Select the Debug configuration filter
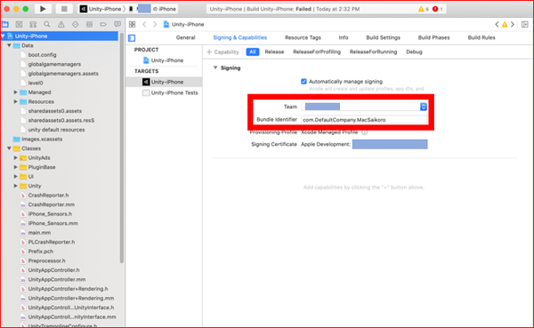This screenshot has width=534, height=328. point(414,52)
